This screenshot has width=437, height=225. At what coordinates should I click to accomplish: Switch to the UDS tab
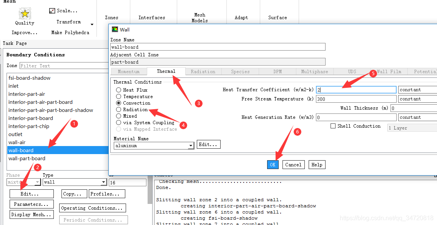[352, 72]
